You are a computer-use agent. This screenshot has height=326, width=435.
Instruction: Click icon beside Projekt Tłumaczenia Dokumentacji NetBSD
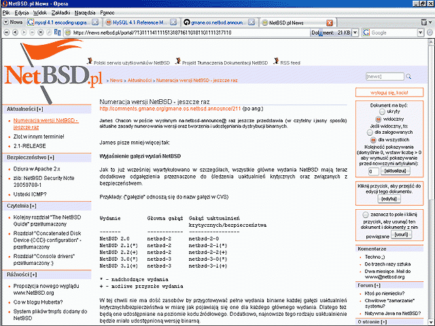click(x=177, y=61)
